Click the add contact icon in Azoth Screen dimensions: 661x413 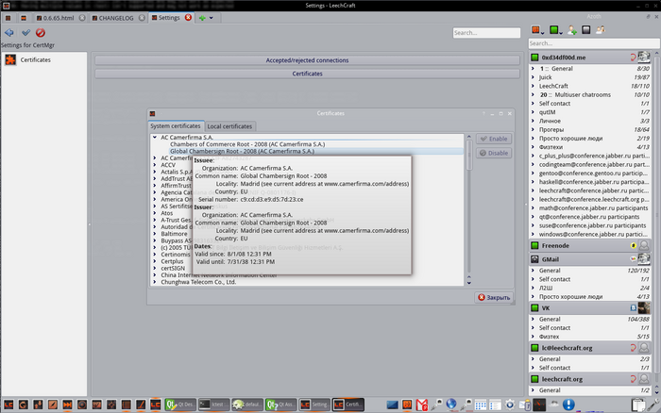point(571,30)
